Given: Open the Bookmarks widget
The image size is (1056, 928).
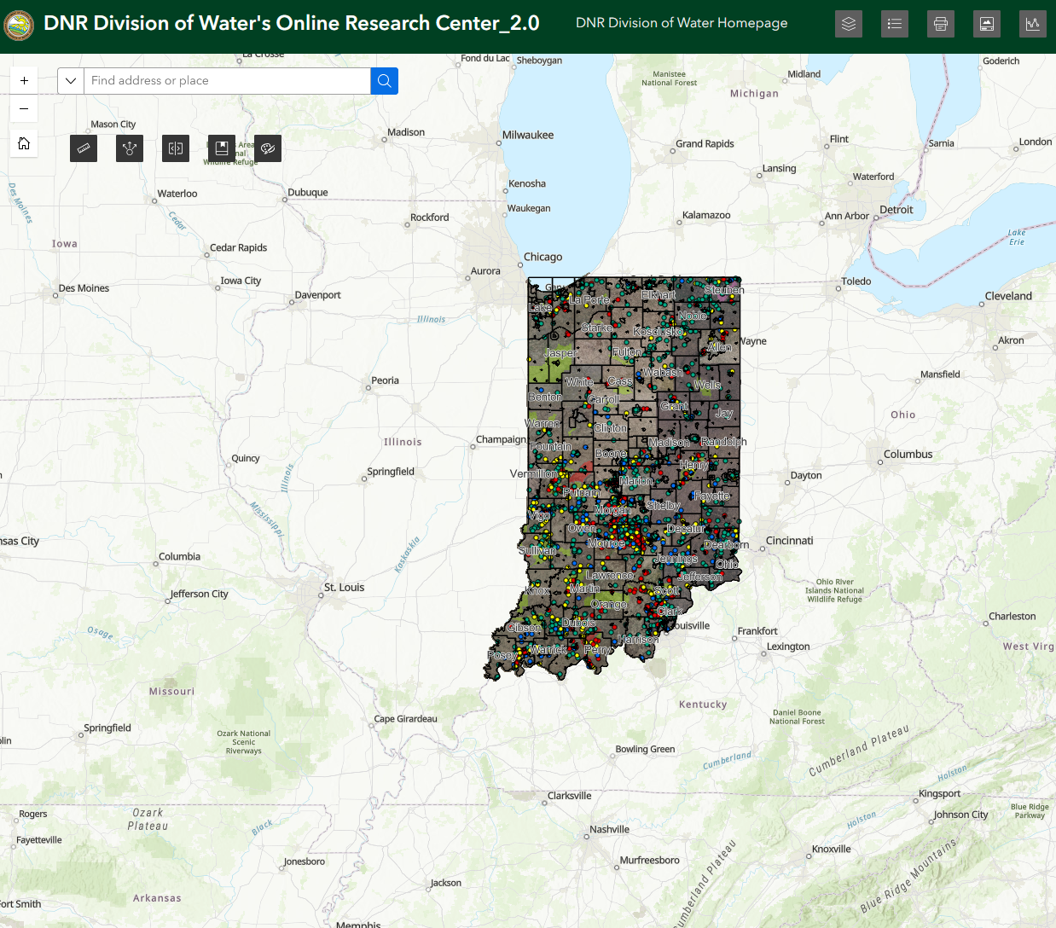Looking at the screenshot, I should coord(222,148).
